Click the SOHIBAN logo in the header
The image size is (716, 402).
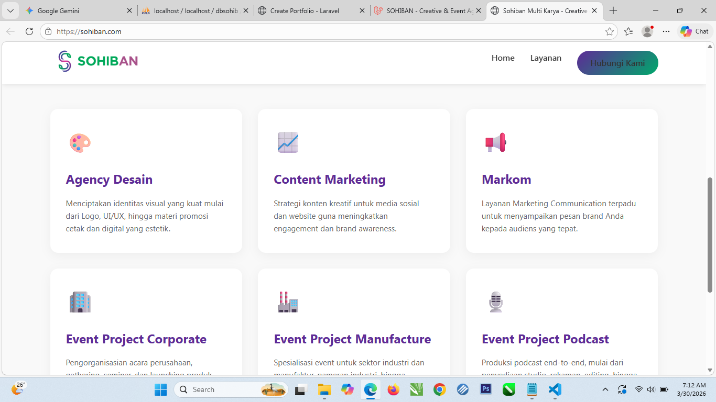click(98, 61)
